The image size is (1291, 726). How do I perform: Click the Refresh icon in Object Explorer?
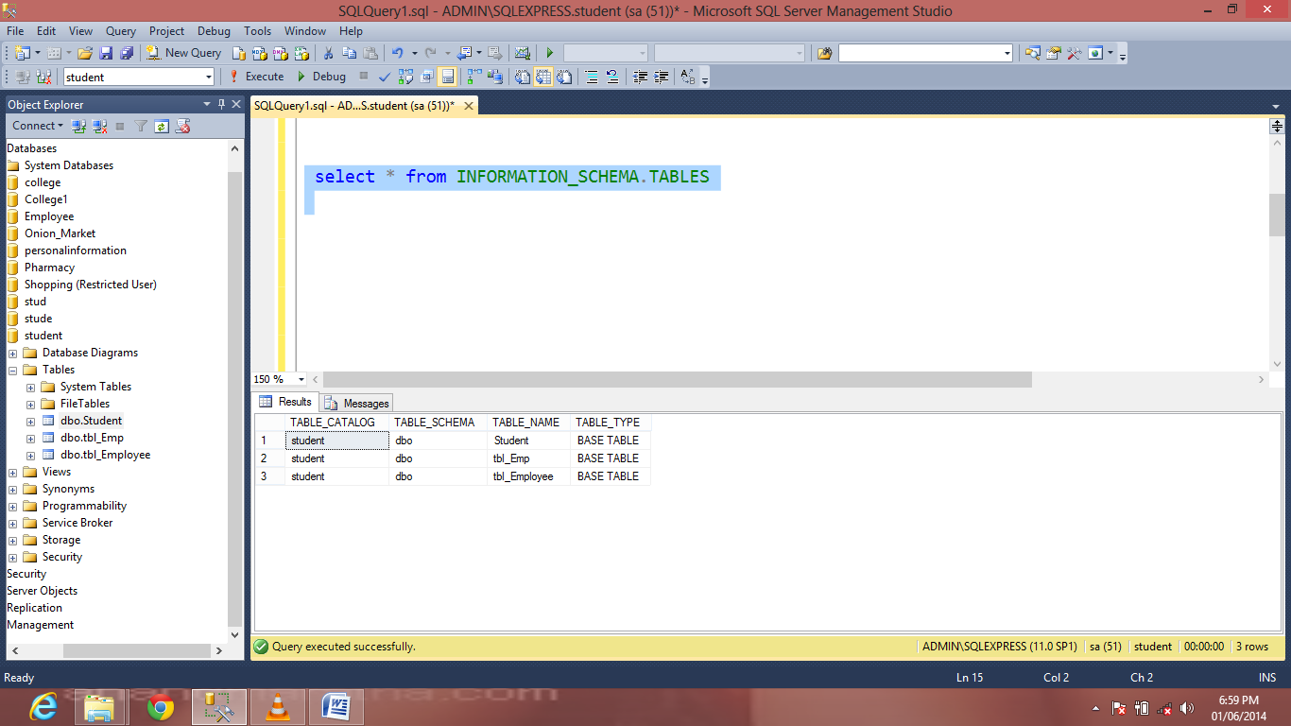(x=162, y=125)
